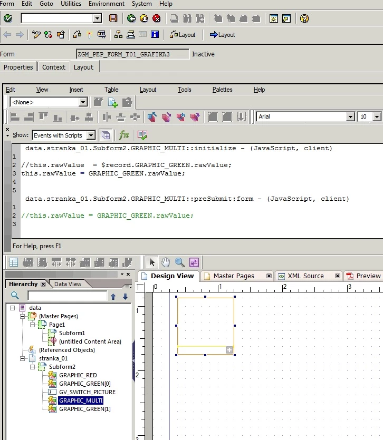Close the XML Source tab
Screen dimensions: 383x440
tap(338, 276)
